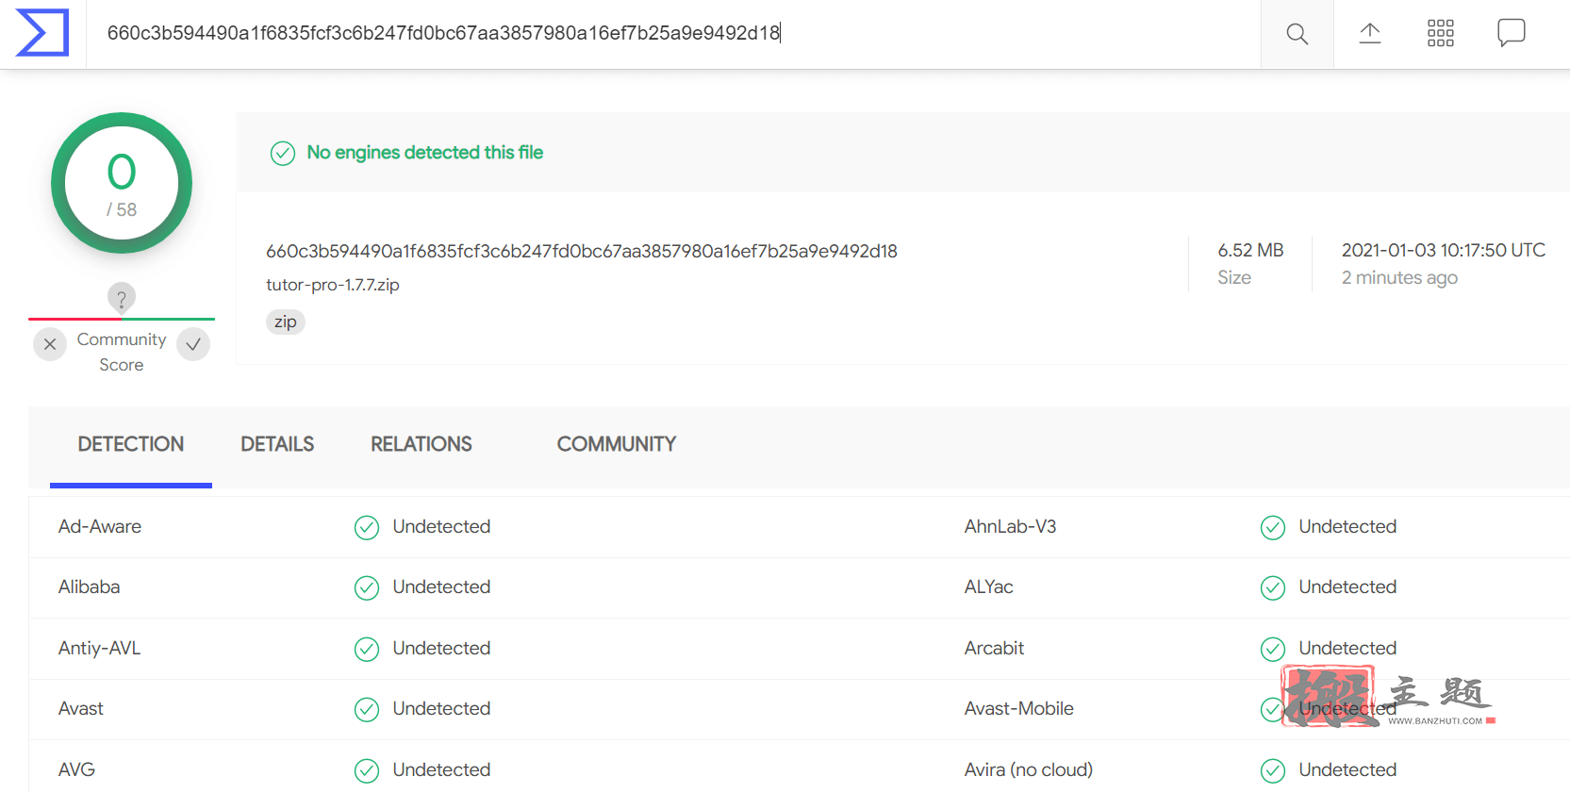
Task: Select the Antiy-AVL engine name
Action: (x=99, y=648)
